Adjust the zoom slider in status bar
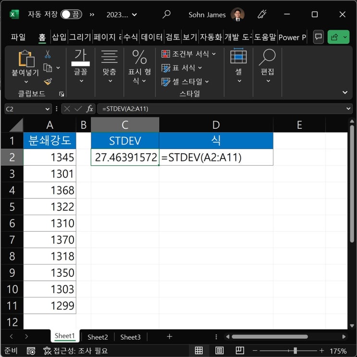Image resolution: width=357 pixels, height=357 pixels. tap(295, 350)
